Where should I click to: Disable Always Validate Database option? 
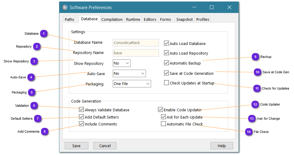pyautogui.click(x=81, y=110)
